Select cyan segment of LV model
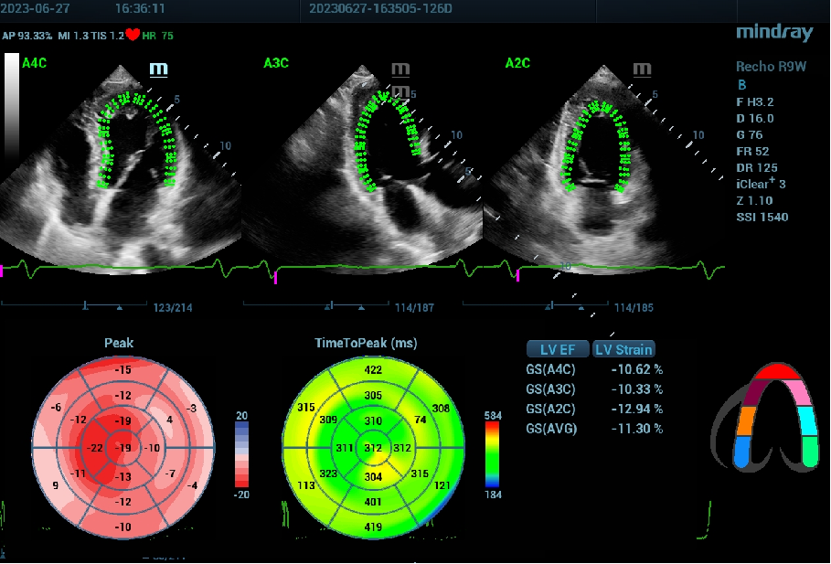The width and height of the screenshot is (831, 564). (806, 421)
